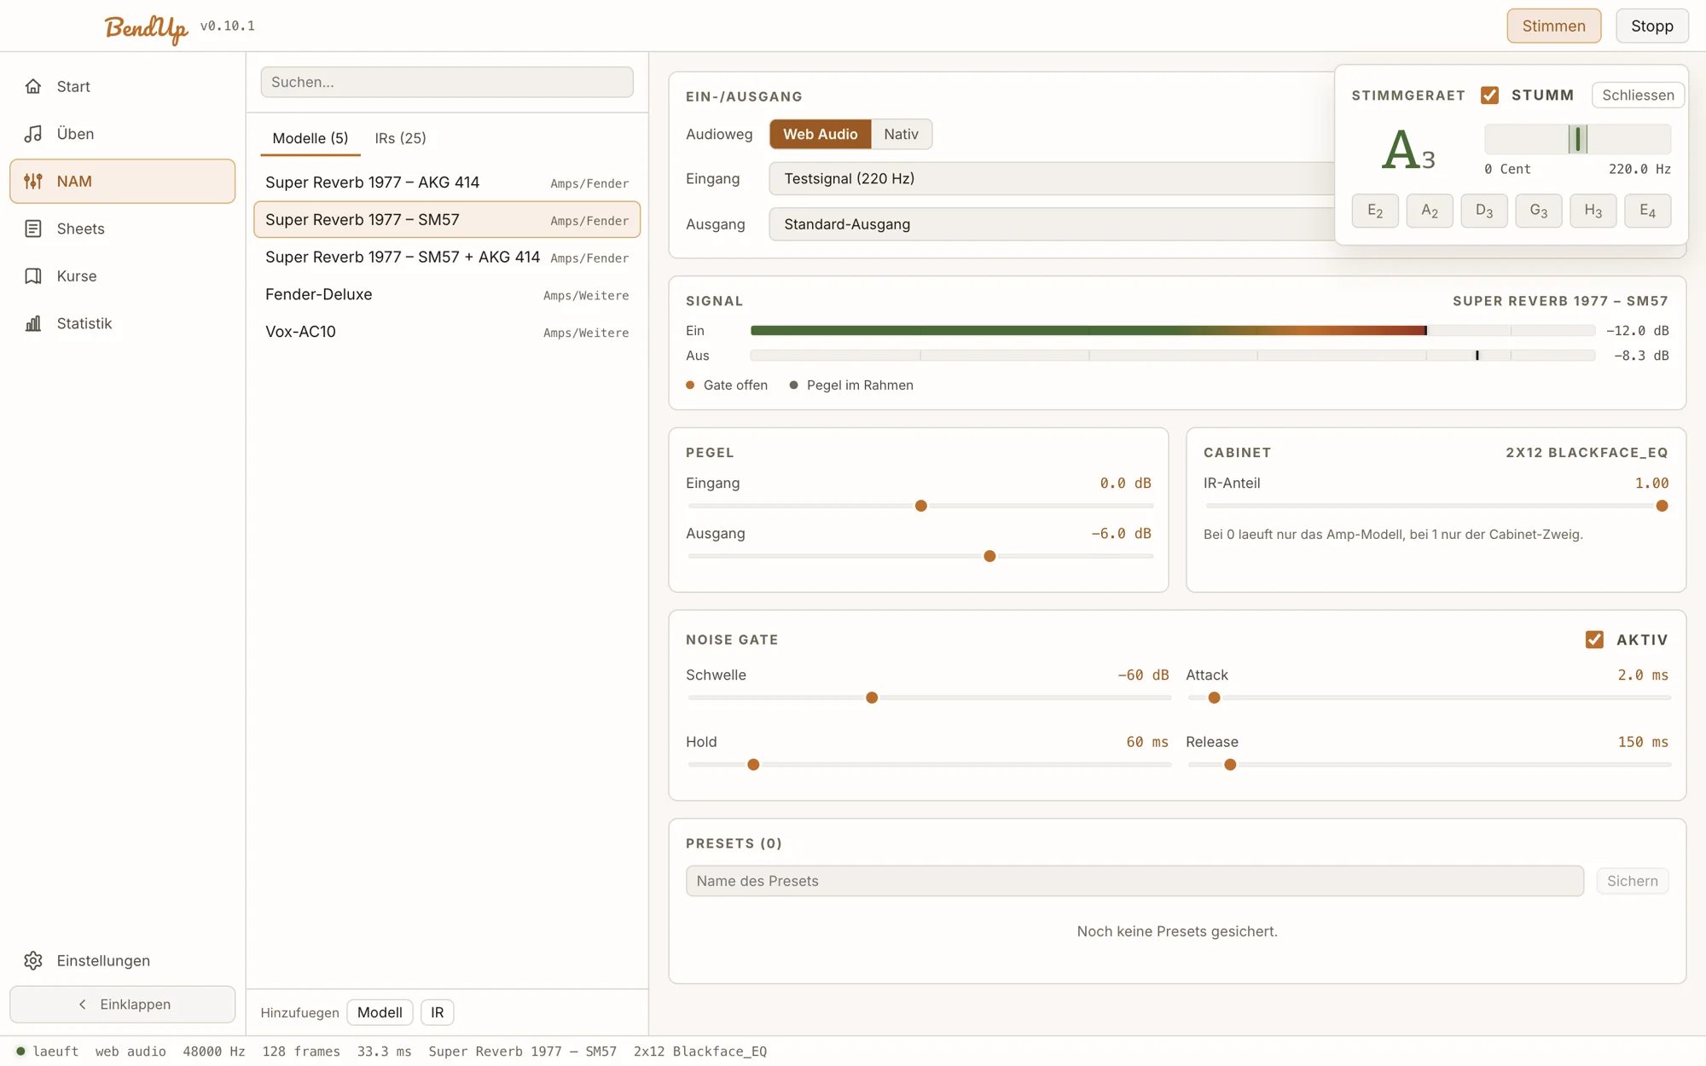Screen dimensions: 1706x1066
Task: Click the Statistik bar chart icon
Action: (x=33, y=323)
